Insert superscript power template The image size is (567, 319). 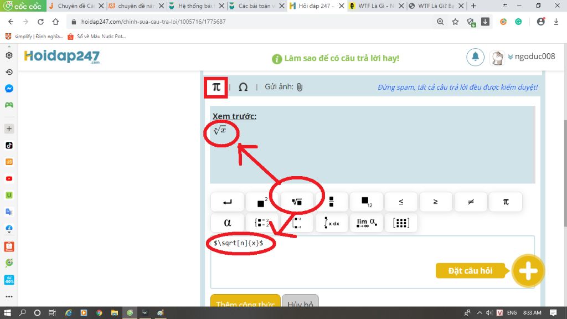click(262, 202)
